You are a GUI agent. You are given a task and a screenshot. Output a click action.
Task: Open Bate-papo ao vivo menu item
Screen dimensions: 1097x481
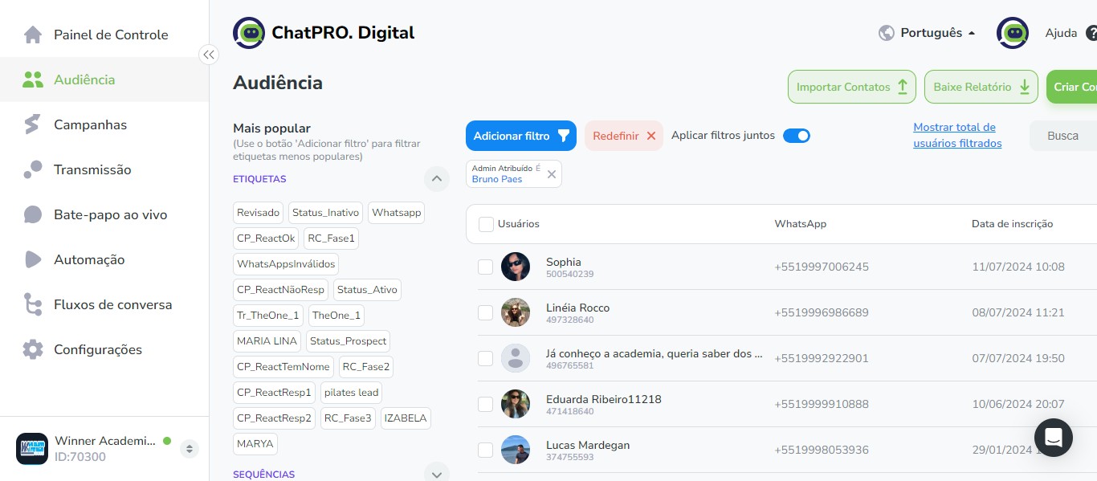click(x=104, y=214)
